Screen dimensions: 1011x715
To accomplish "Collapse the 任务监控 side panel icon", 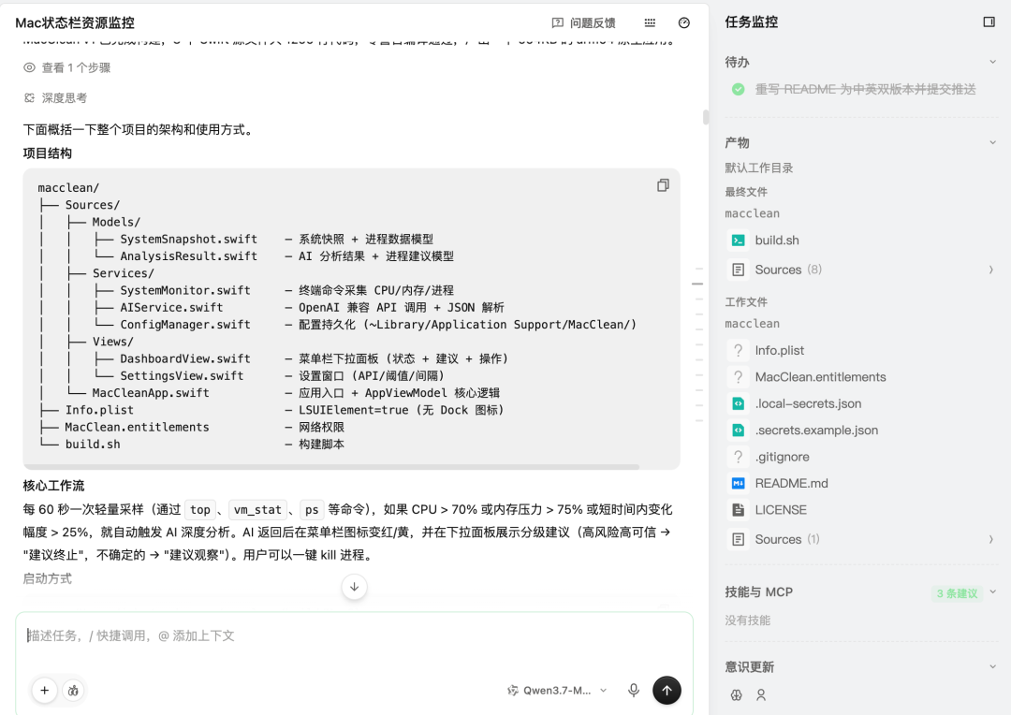I will [x=989, y=22].
